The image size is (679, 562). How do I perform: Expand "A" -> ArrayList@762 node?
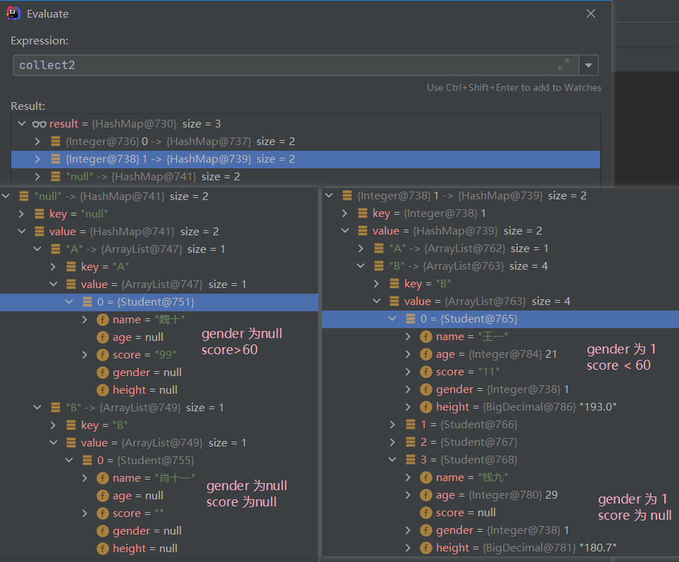(361, 249)
